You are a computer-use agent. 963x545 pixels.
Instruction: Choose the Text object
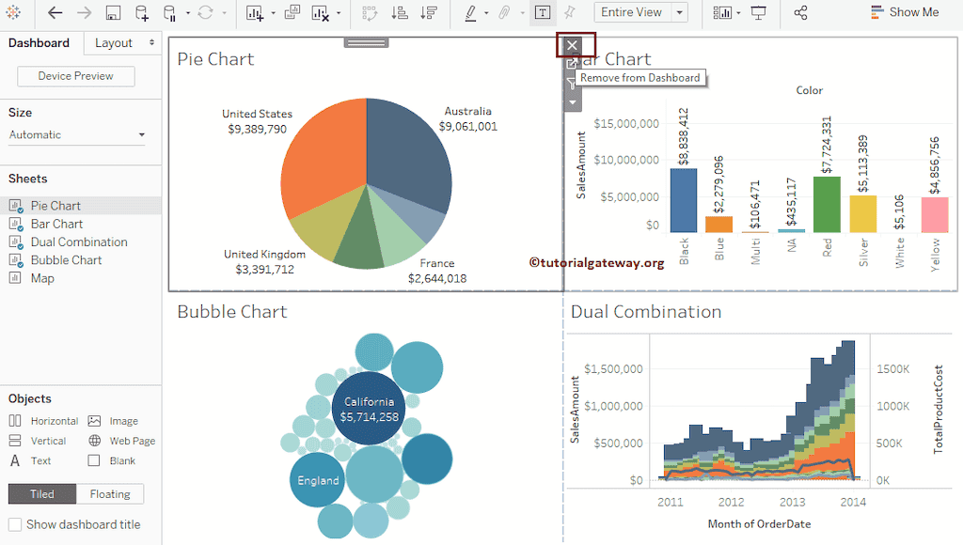click(x=30, y=460)
